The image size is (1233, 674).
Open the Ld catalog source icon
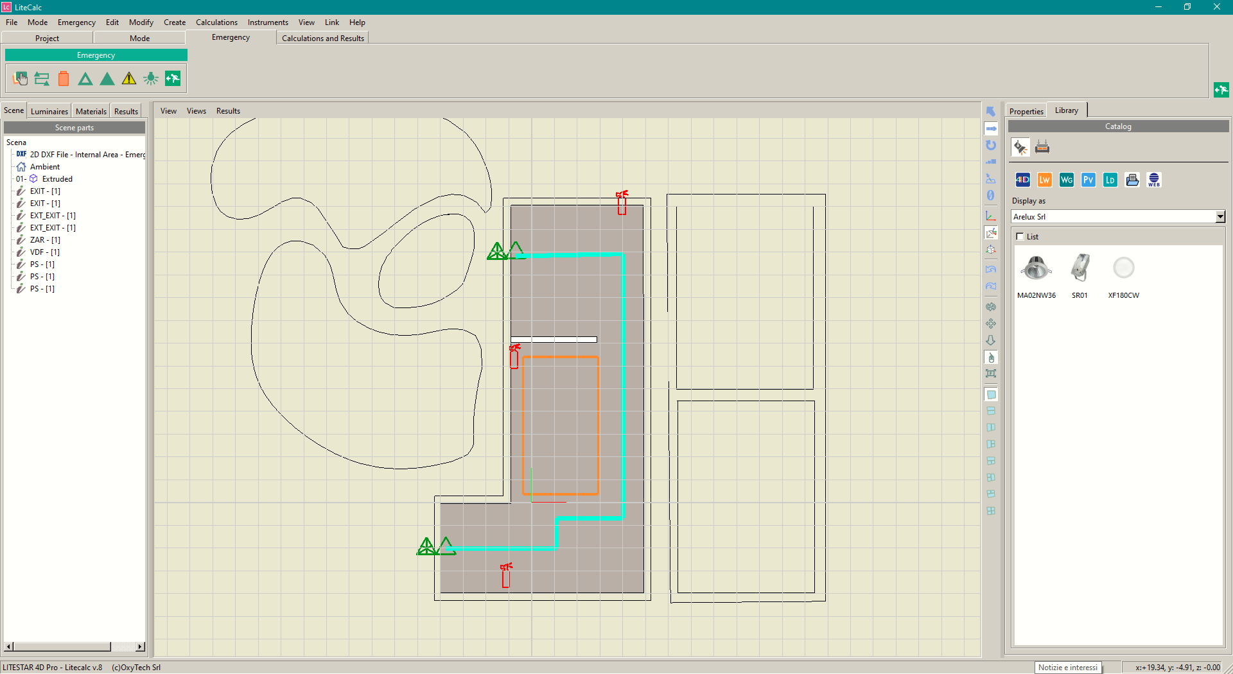point(1110,180)
